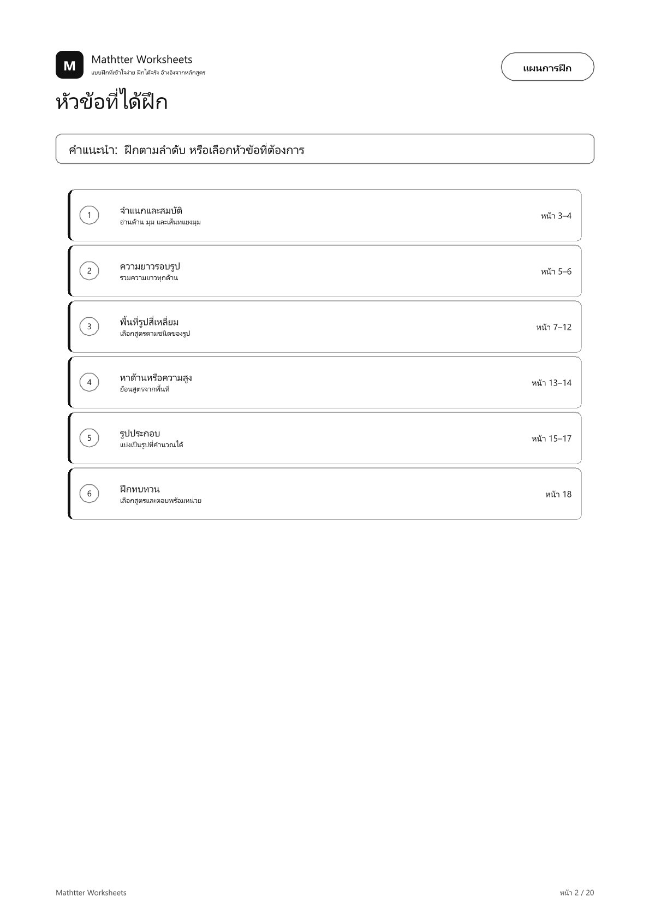
Task: Click the คำแนะนำ instruction box
Action: 325,149
